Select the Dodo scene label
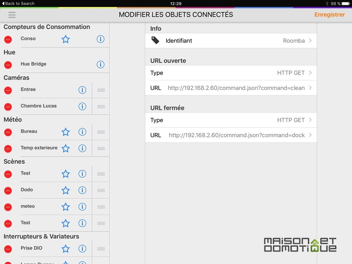Image resolution: width=352 pixels, height=264 pixels. [x=27, y=190]
